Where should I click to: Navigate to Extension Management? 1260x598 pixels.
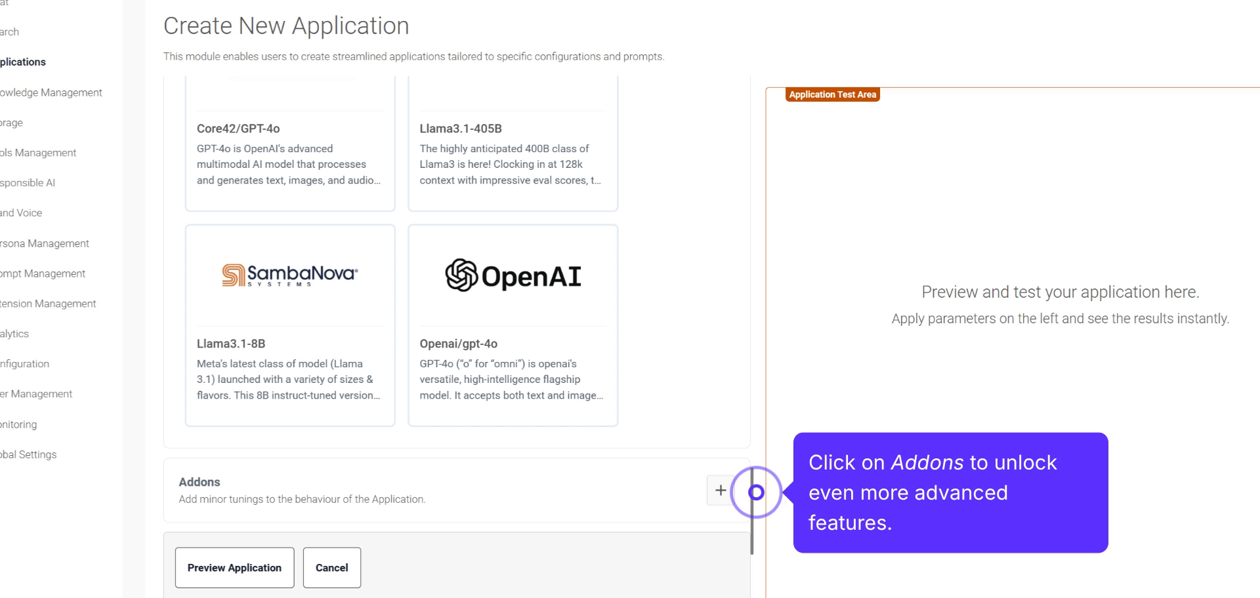pyautogui.click(x=48, y=304)
